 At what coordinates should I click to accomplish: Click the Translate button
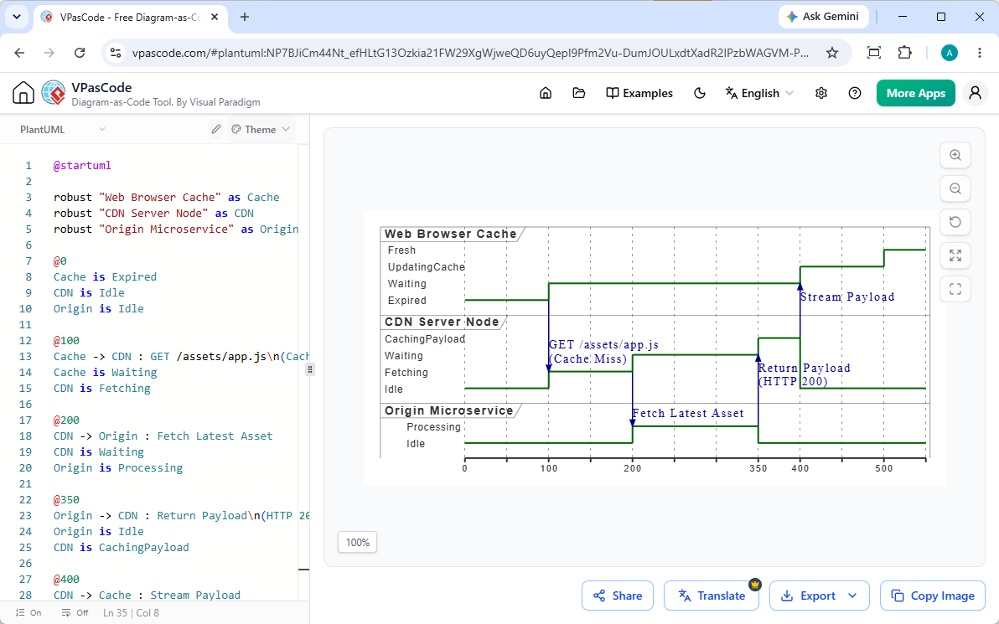(x=712, y=596)
